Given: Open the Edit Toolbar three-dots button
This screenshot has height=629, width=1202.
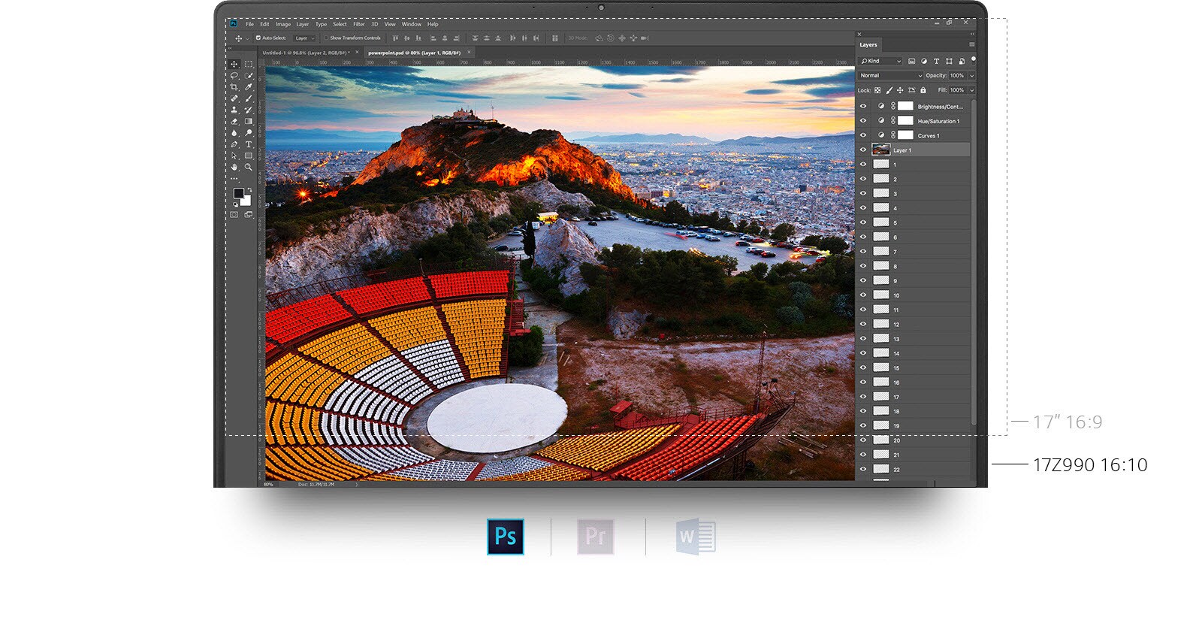Looking at the screenshot, I should coord(234,178).
